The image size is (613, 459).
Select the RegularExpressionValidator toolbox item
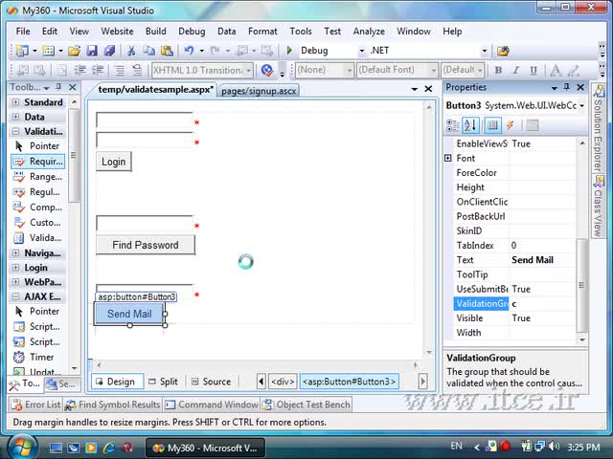[x=38, y=191]
